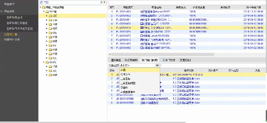Image resolution: width=267 pixels, height=123 pixels.
Task: Click the folder icon of 2018年 node
Action: click(x=47, y=62)
